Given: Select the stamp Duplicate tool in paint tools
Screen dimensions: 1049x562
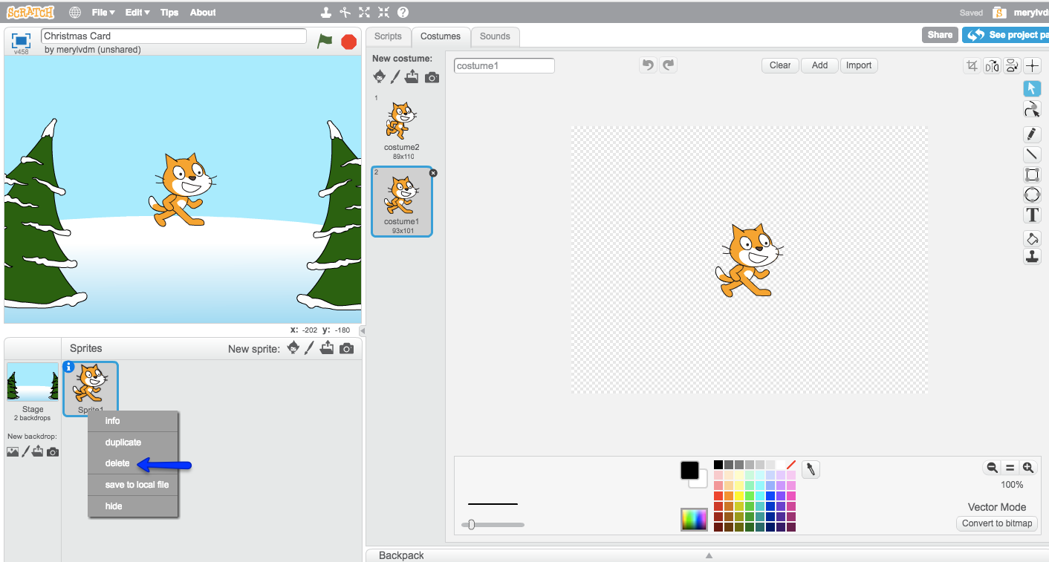Looking at the screenshot, I should 1032,257.
